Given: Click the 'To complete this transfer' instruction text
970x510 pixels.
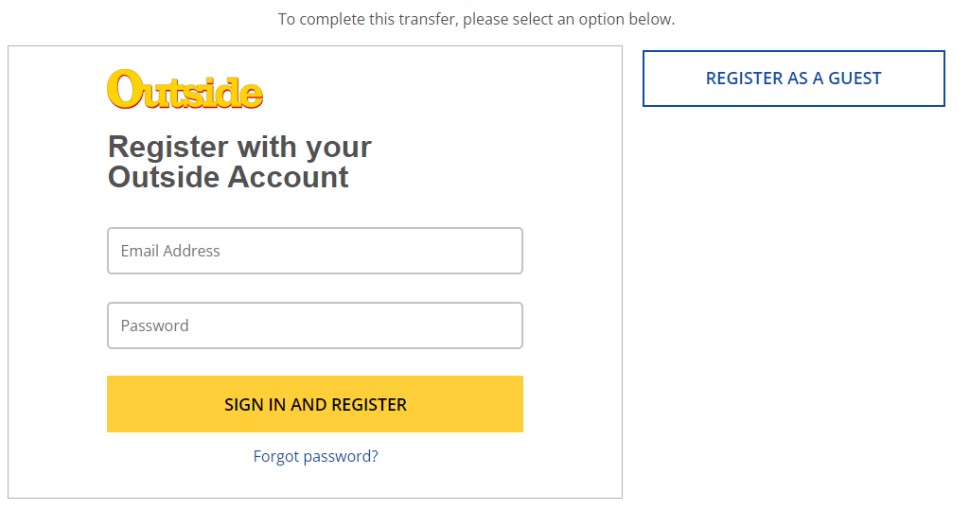Looking at the screenshot, I should coord(476,19).
